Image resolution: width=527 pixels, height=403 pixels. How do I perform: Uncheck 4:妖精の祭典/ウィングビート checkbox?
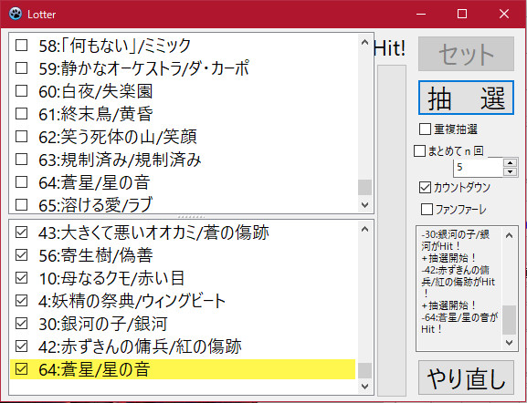22,300
